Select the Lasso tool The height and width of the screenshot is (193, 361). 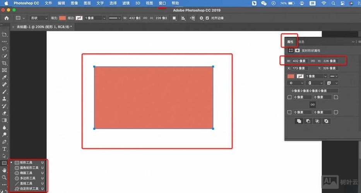pos(5,49)
